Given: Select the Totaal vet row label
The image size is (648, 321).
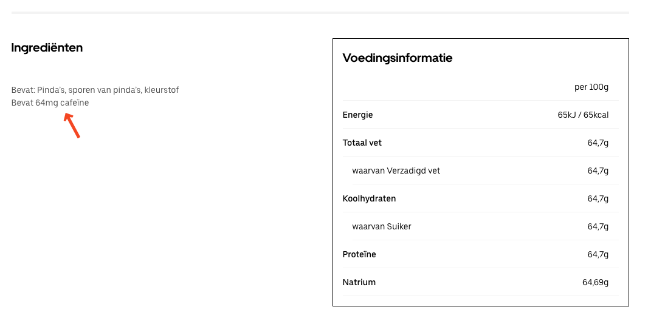Looking at the screenshot, I should pos(362,143).
